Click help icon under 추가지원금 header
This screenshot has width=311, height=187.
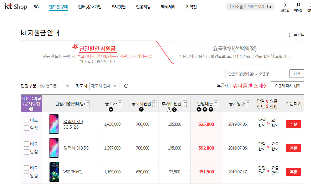[x=169, y=110]
